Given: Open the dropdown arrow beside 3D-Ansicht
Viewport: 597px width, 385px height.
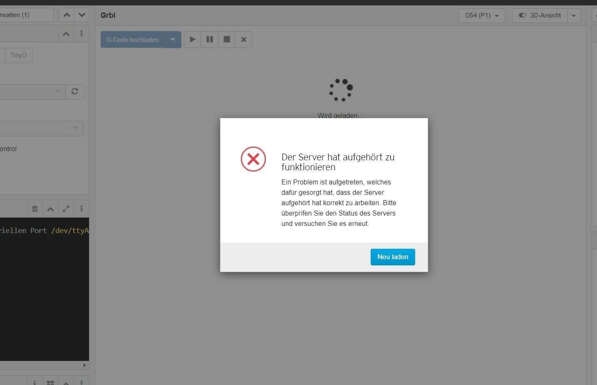Looking at the screenshot, I should (x=574, y=16).
